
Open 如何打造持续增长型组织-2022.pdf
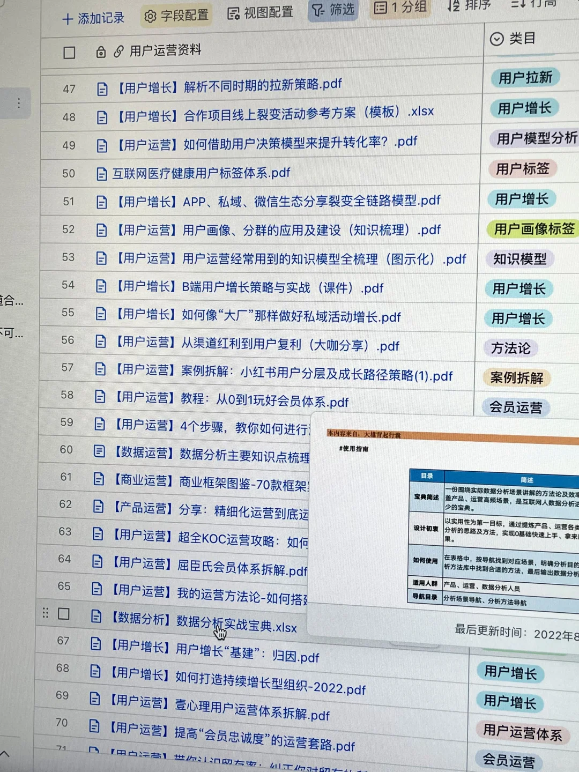tap(237, 681)
